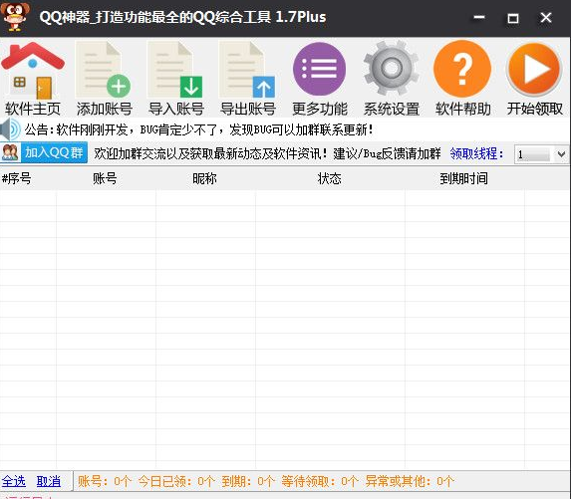The image size is (571, 499).
Task: Open the 更多功能 purple list icon
Action: pos(319,69)
